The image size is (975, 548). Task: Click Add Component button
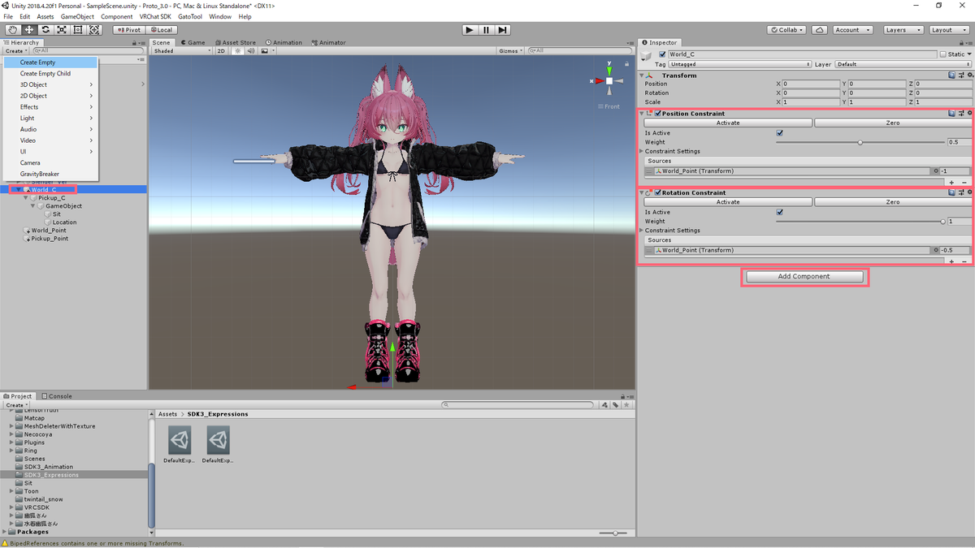coord(804,276)
